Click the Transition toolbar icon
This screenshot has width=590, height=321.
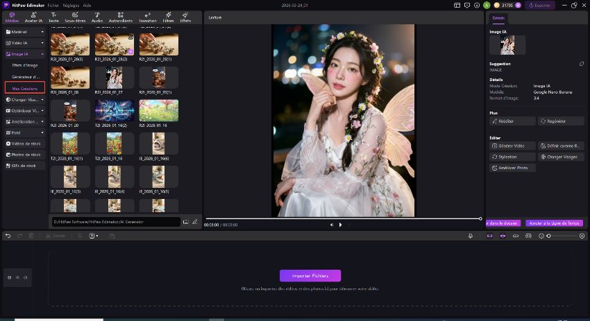pos(147,18)
